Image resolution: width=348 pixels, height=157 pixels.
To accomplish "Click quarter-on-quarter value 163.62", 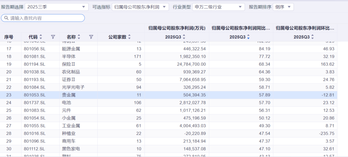I will pos(328,64).
